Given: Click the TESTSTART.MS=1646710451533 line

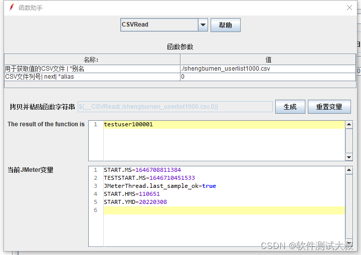Looking at the screenshot, I should [x=149, y=178].
